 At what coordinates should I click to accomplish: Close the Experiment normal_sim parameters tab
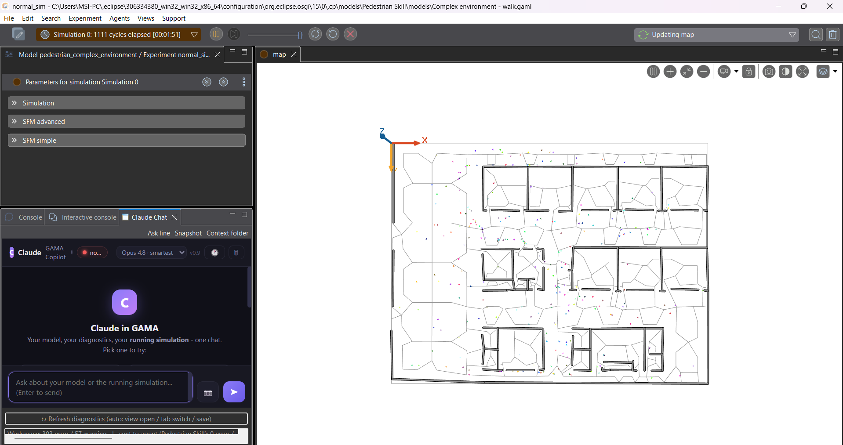pos(217,55)
